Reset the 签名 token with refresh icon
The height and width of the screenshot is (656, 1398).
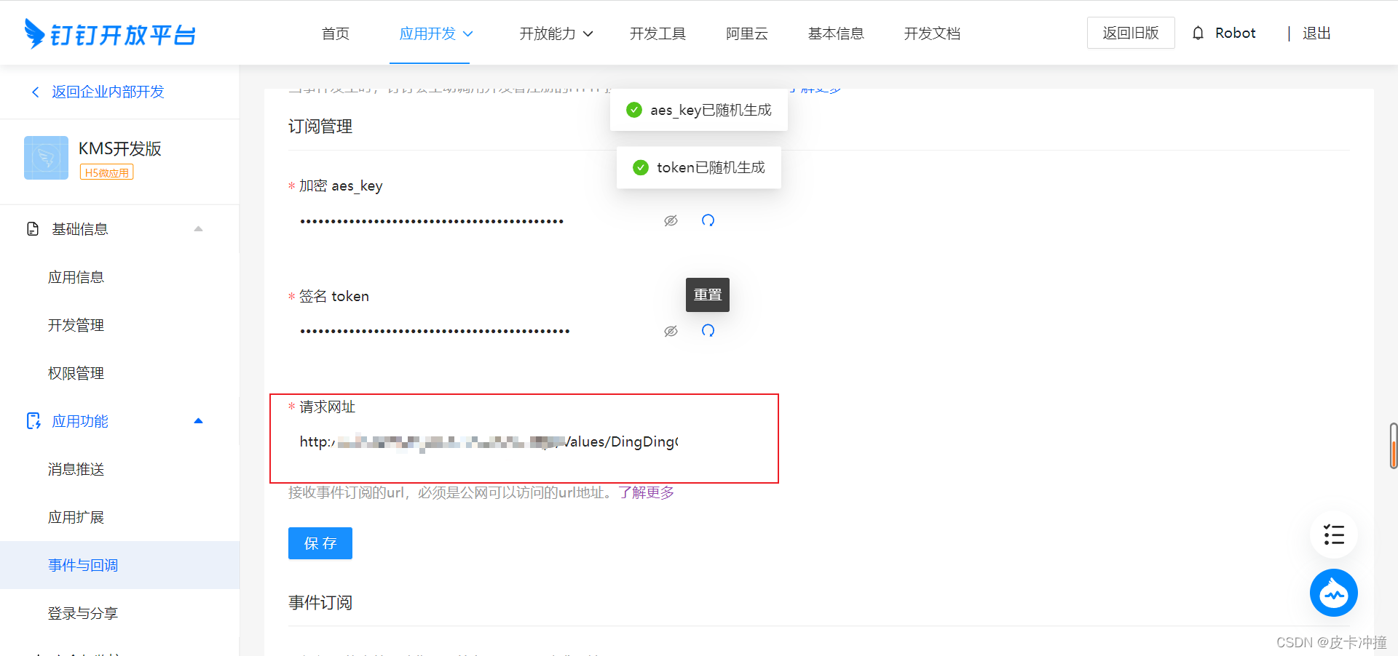coord(708,331)
